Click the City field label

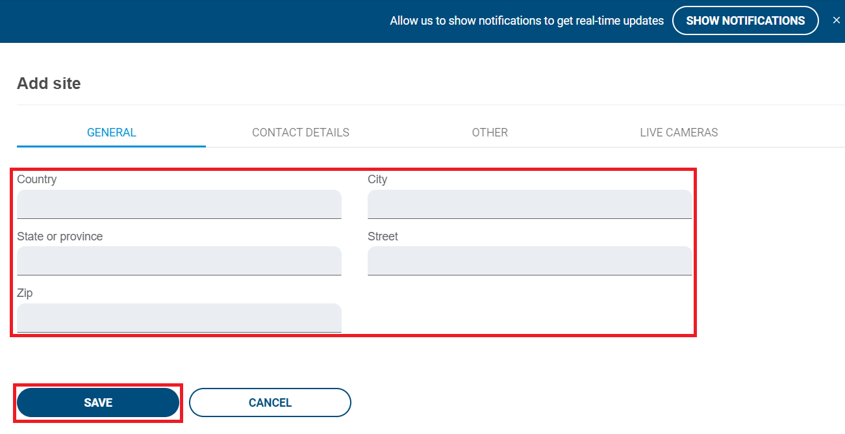(377, 179)
